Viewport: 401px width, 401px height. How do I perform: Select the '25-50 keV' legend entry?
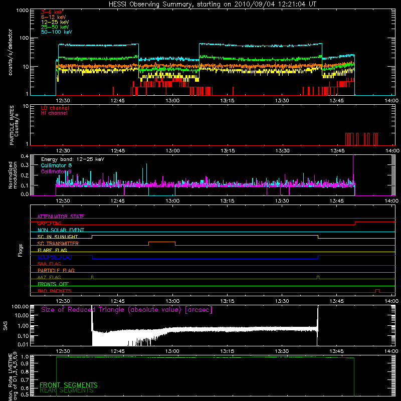point(55,27)
